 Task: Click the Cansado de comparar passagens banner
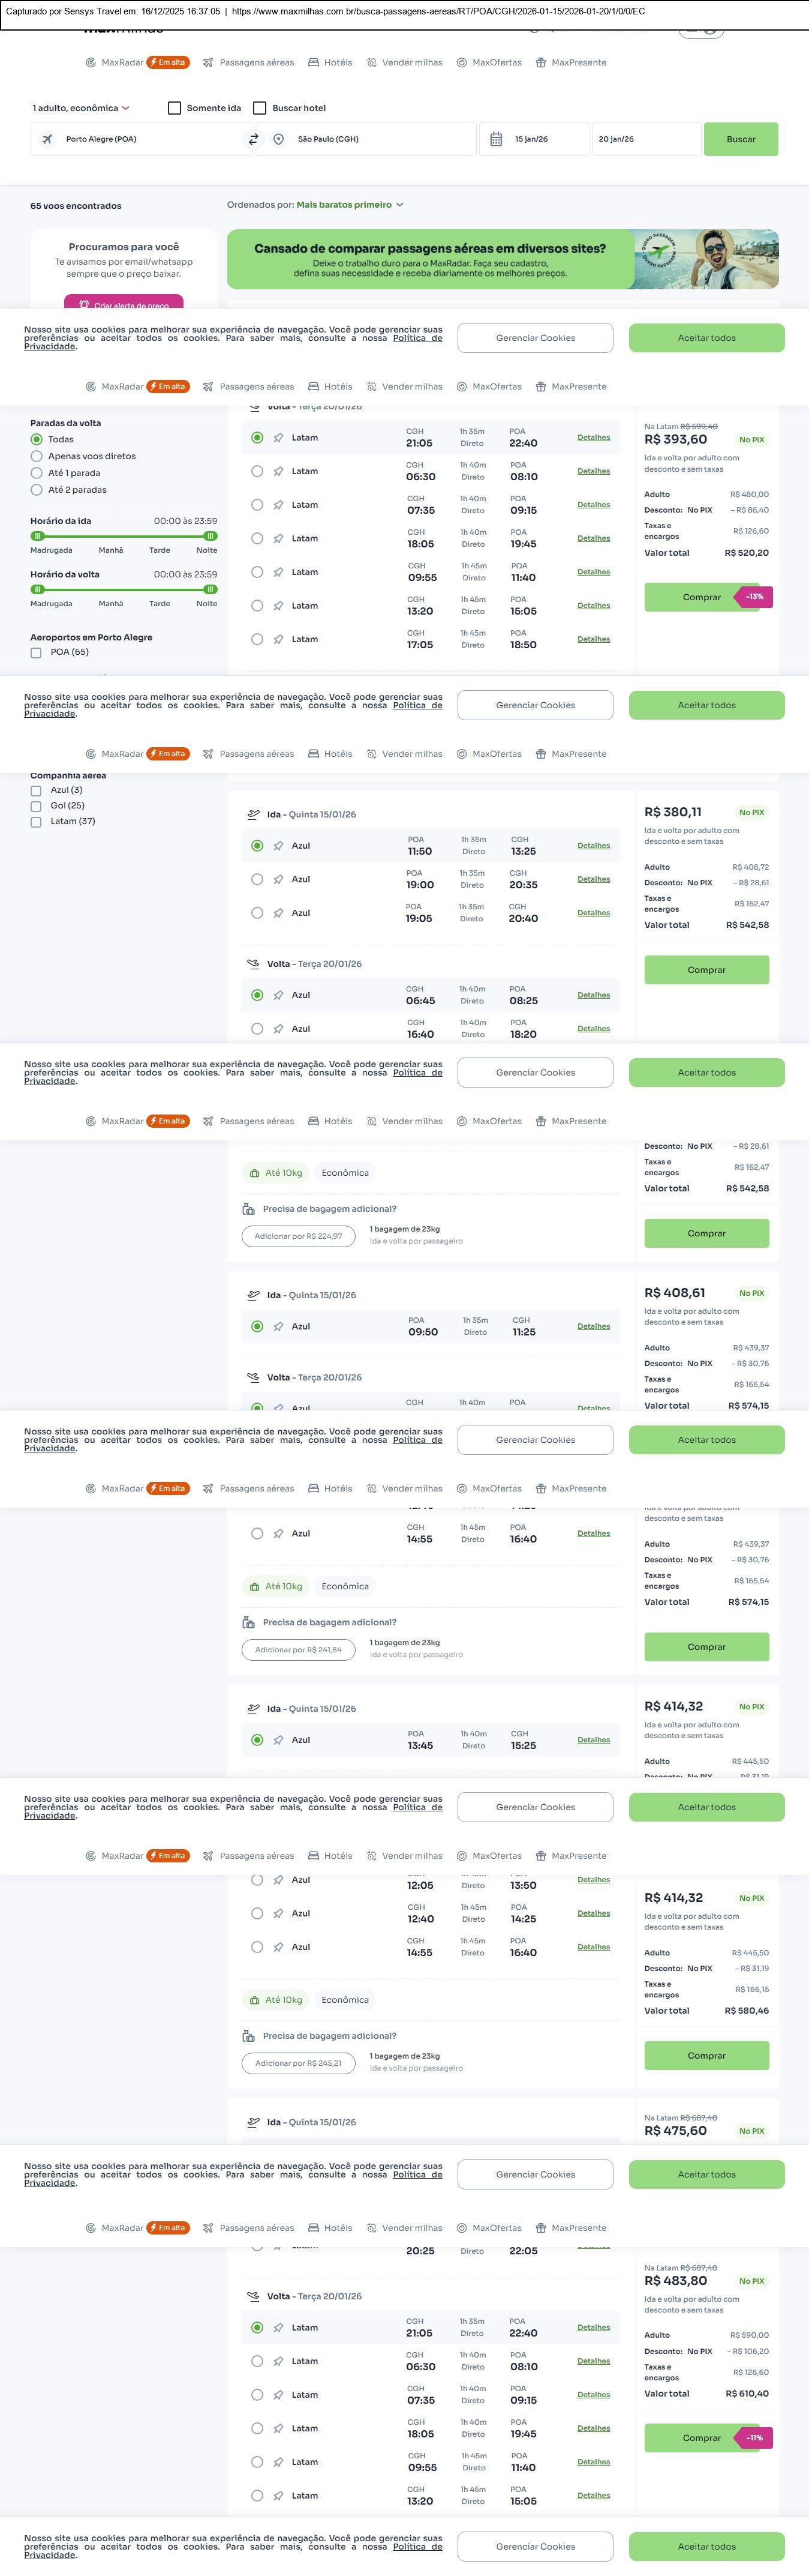pyautogui.click(x=429, y=259)
